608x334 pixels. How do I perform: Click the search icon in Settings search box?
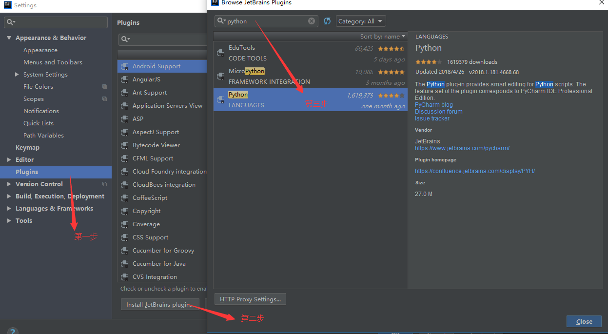point(11,22)
